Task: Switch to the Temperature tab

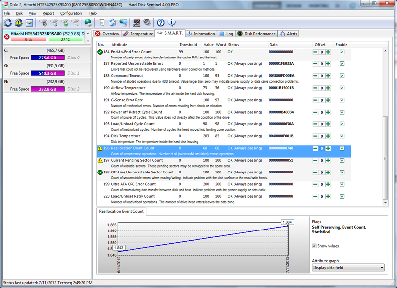Action: (x=138, y=34)
